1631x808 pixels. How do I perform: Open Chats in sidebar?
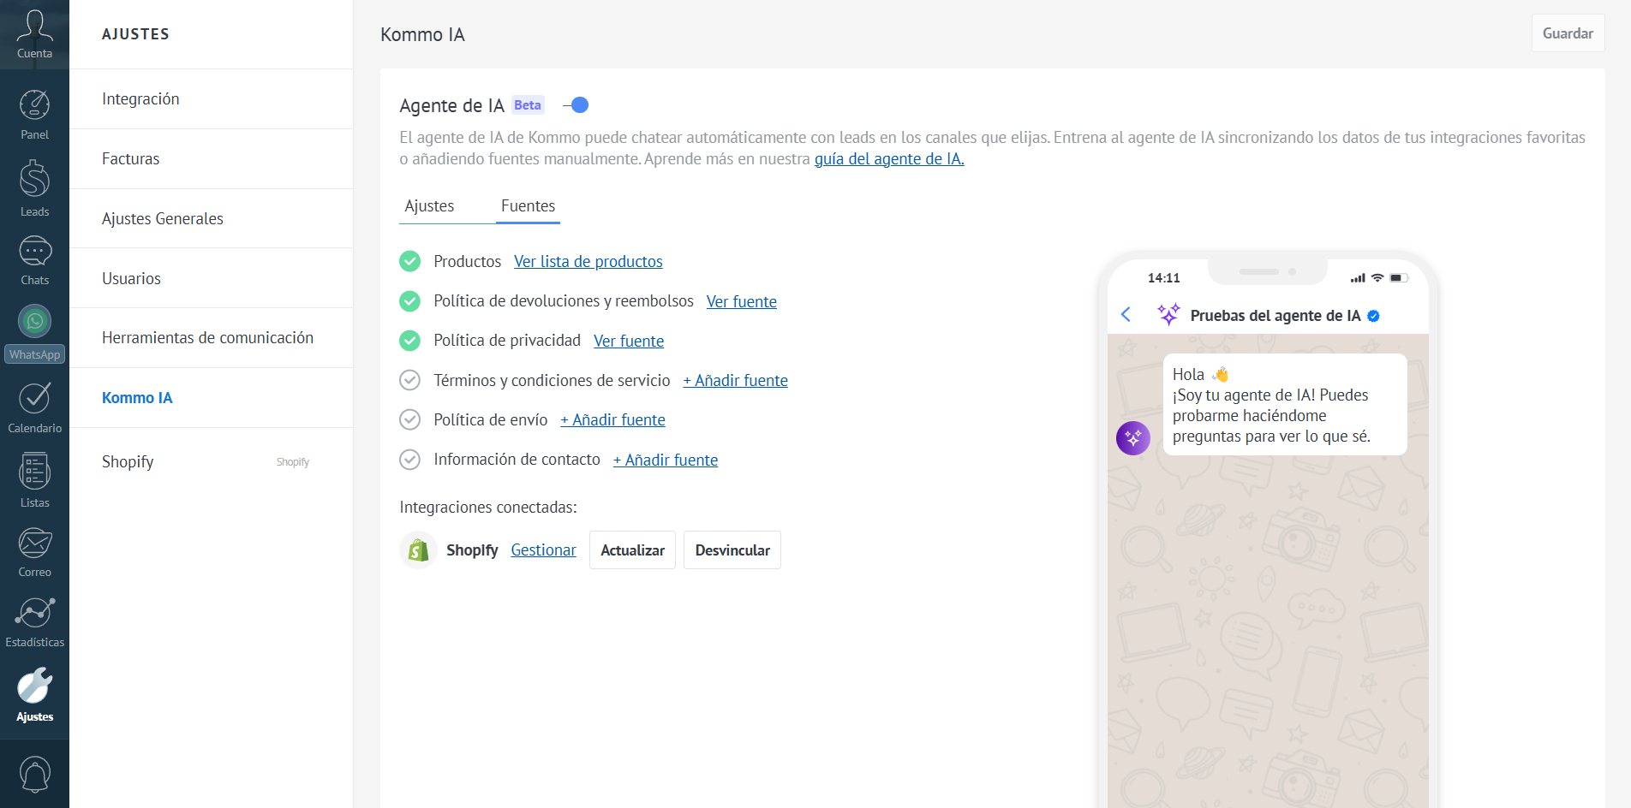[x=34, y=261]
